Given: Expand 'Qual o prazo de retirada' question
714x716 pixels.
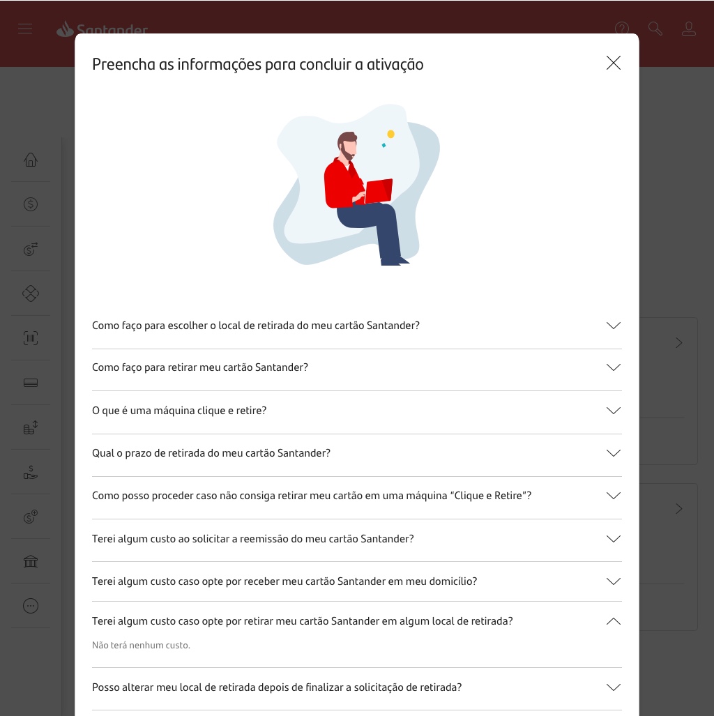Looking at the screenshot, I should click(x=357, y=453).
